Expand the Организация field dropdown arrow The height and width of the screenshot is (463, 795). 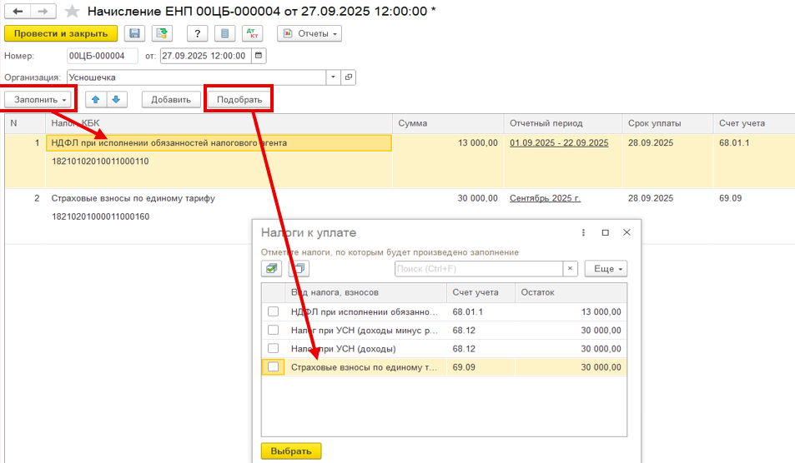334,77
